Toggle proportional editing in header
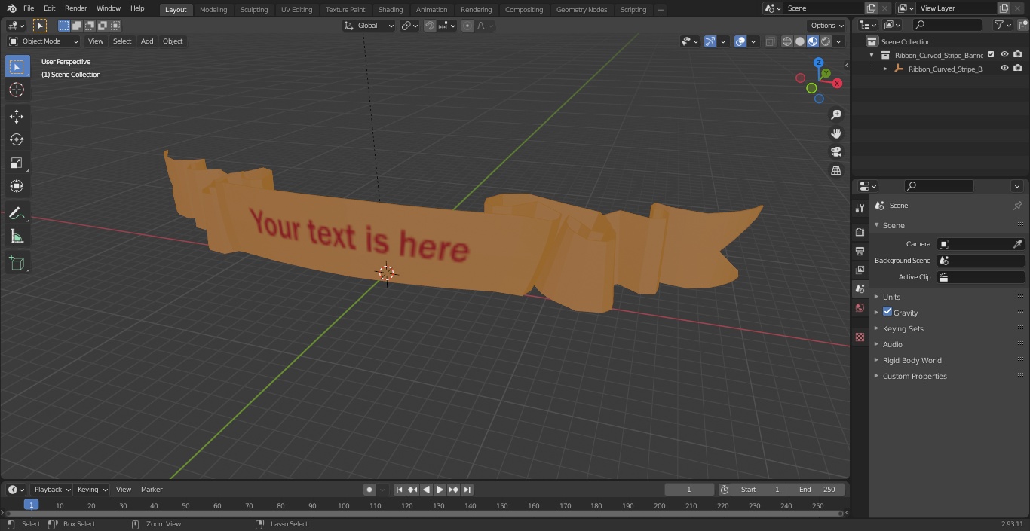The height and width of the screenshot is (531, 1030). (467, 26)
